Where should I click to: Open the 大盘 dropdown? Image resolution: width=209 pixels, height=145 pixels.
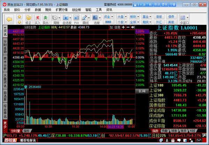click(122, 17)
